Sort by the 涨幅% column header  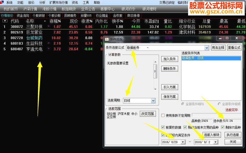55,21
